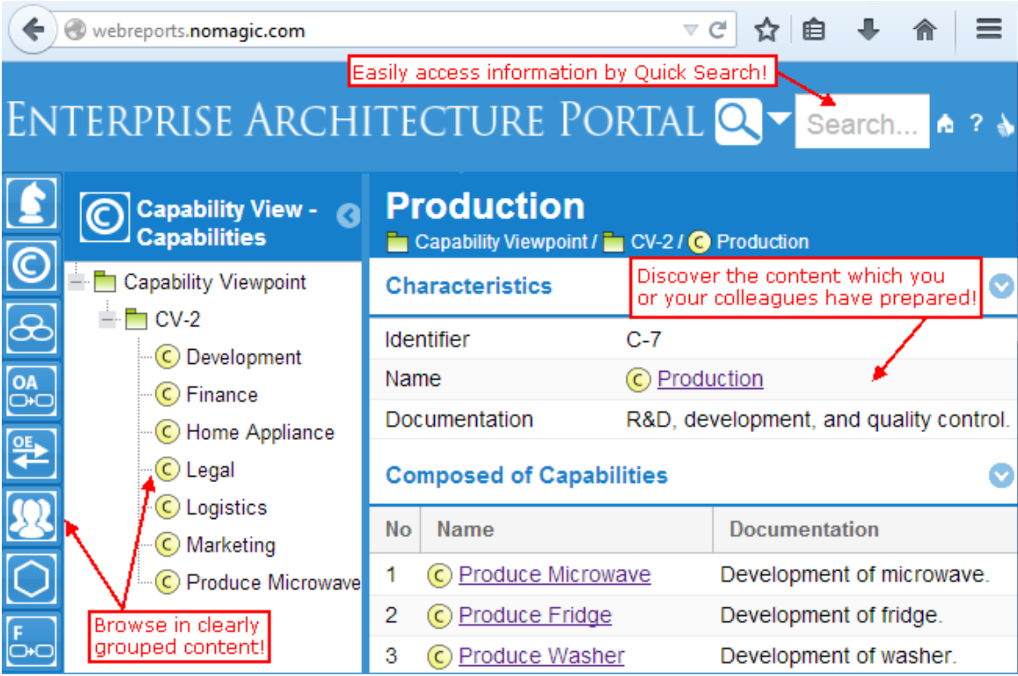Collapse the Characteristics section
Screen dimensions: 1018x676
(x=1001, y=286)
